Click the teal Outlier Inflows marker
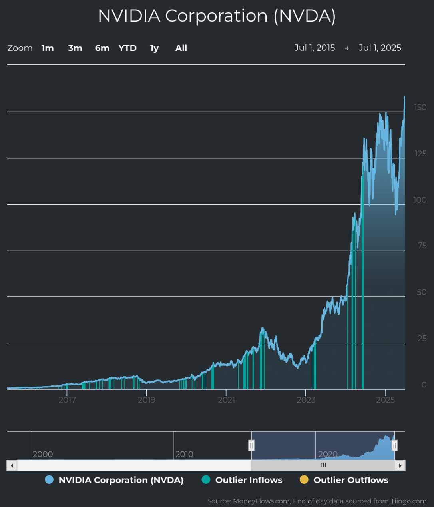 point(206,480)
